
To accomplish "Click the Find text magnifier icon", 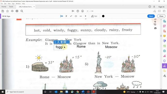I will [22, 11].
